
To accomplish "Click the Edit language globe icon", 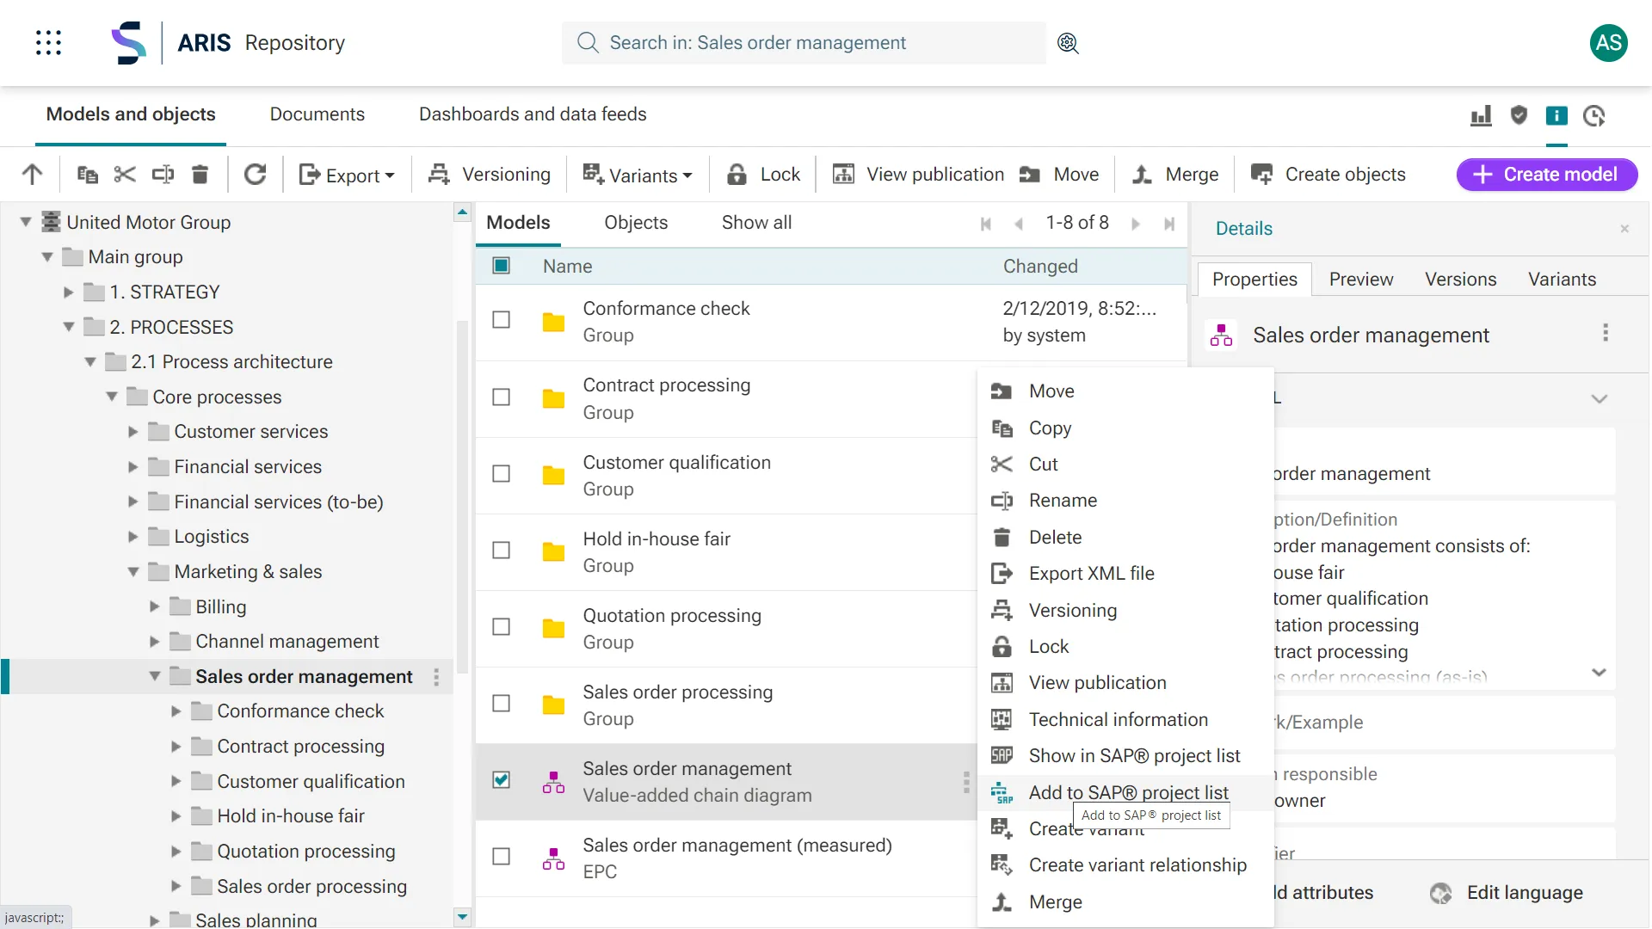I will pyautogui.click(x=1441, y=893).
